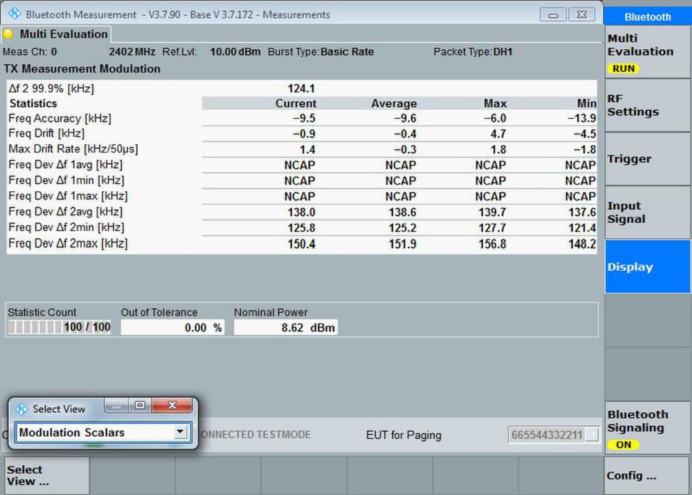Click the Average column header
Screen dimensions: 692x495
pos(394,103)
